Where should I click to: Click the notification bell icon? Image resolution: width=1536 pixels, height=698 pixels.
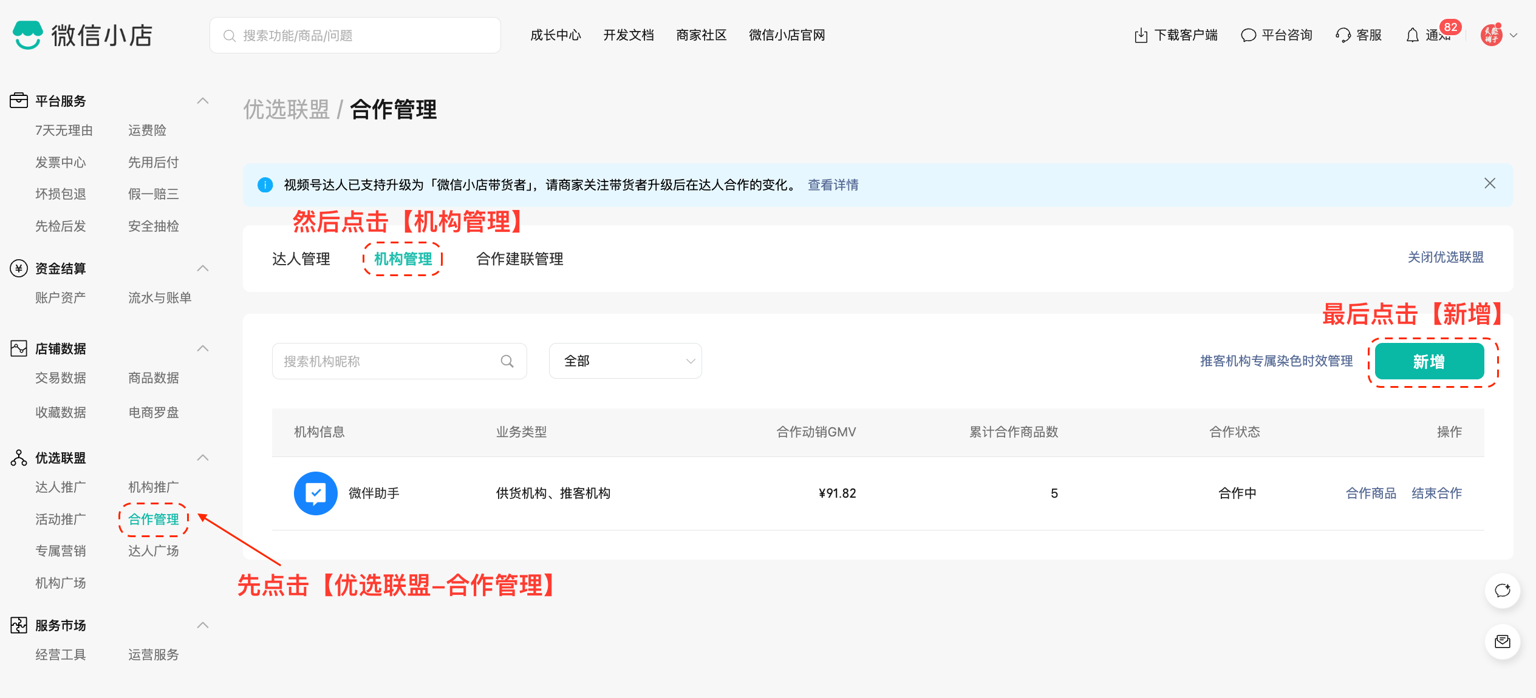pyautogui.click(x=1412, y=35)
